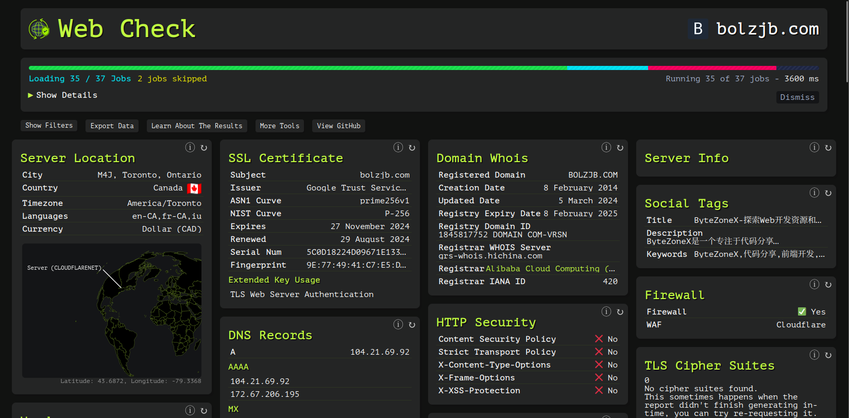The height and width of the screenshot is (418, 849).
Task: Open info icon on TLS Cipher Suites card
Action: pos(814,355)
